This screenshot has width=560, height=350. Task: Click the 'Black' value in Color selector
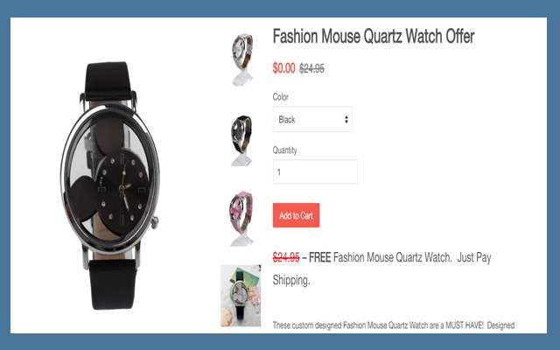coord(287,120)
